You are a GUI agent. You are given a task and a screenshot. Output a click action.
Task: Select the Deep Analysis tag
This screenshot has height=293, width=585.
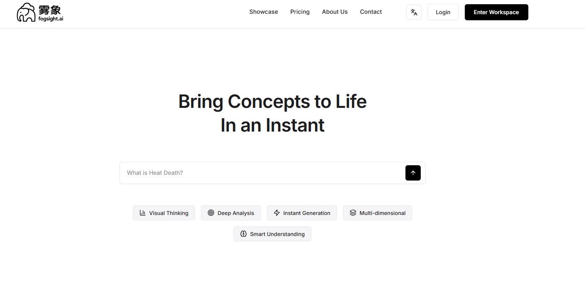point(231,213)
